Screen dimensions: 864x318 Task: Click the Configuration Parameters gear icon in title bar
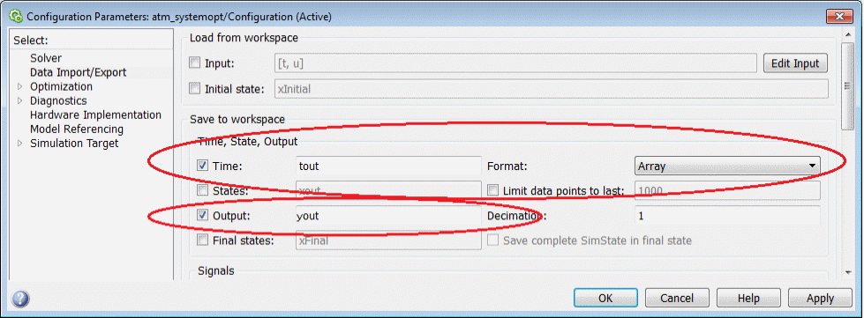[x=16, y=17]
